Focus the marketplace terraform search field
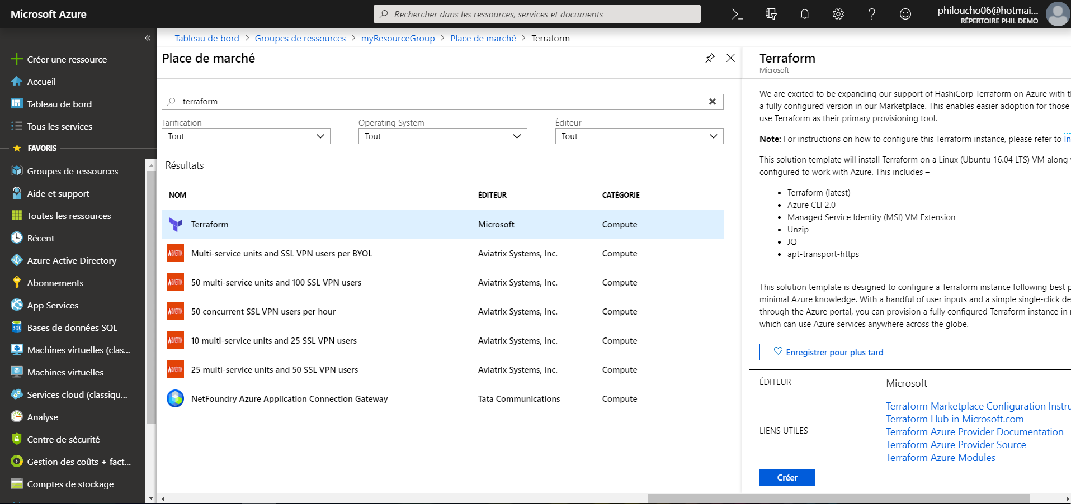 click(442, 102)
